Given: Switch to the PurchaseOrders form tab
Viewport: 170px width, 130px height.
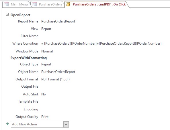Looking at the screenshot, I should pos(48,4).
